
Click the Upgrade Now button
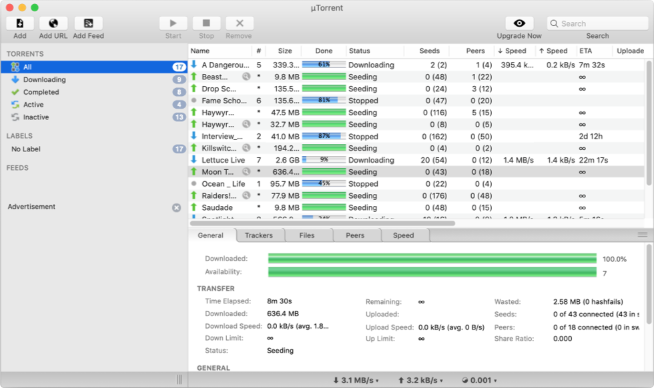pyautogui.click(x=519, y=35)
